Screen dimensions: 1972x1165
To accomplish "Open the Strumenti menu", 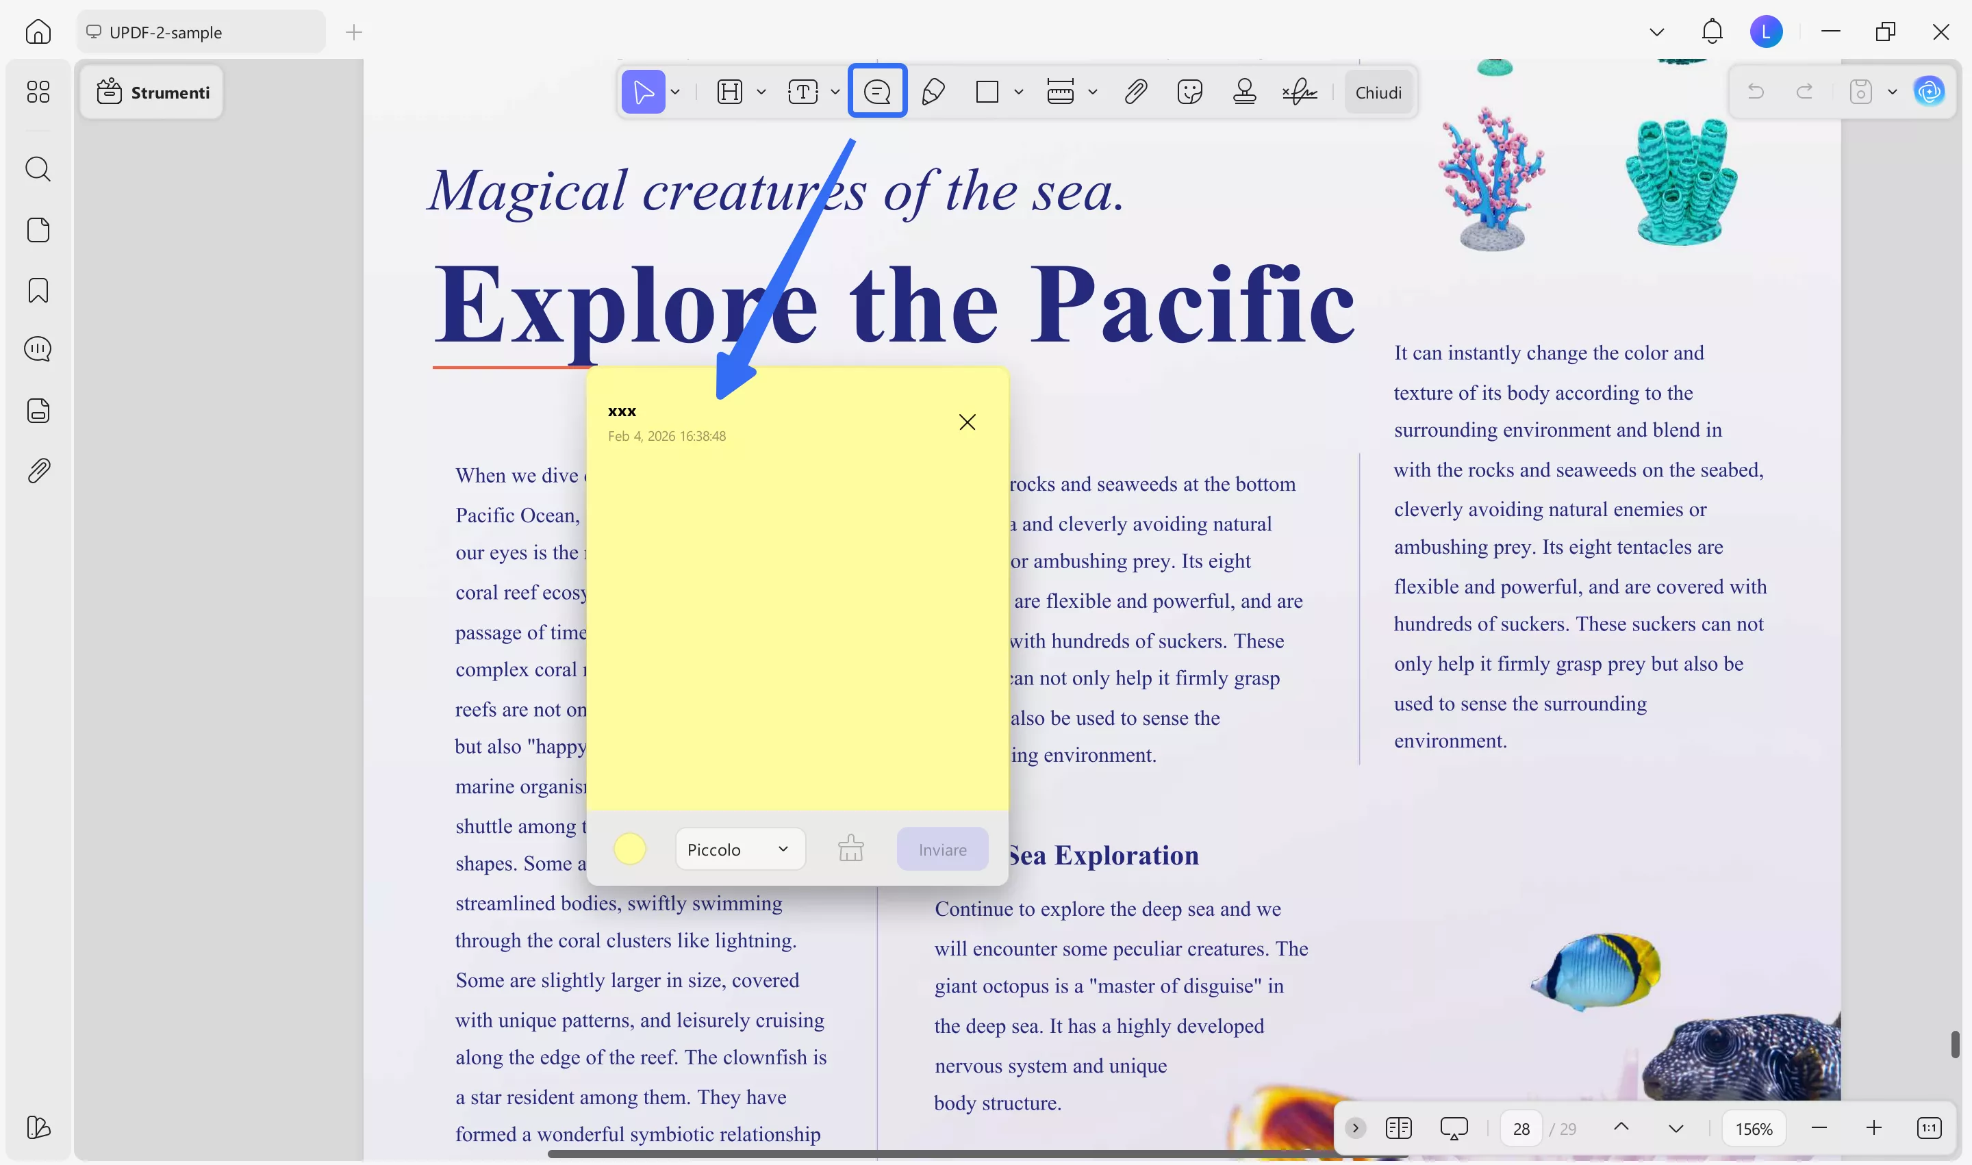I will click(151, 92).
